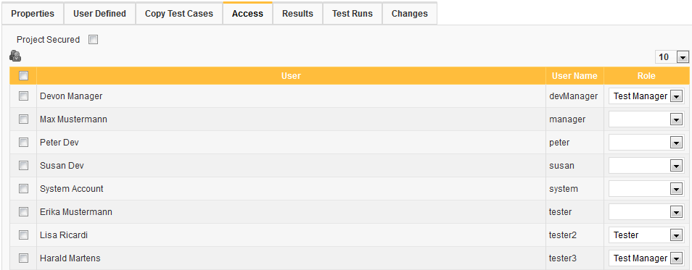Sort by the User column header
The image size is (692, 270).
(x=292, y=76)
